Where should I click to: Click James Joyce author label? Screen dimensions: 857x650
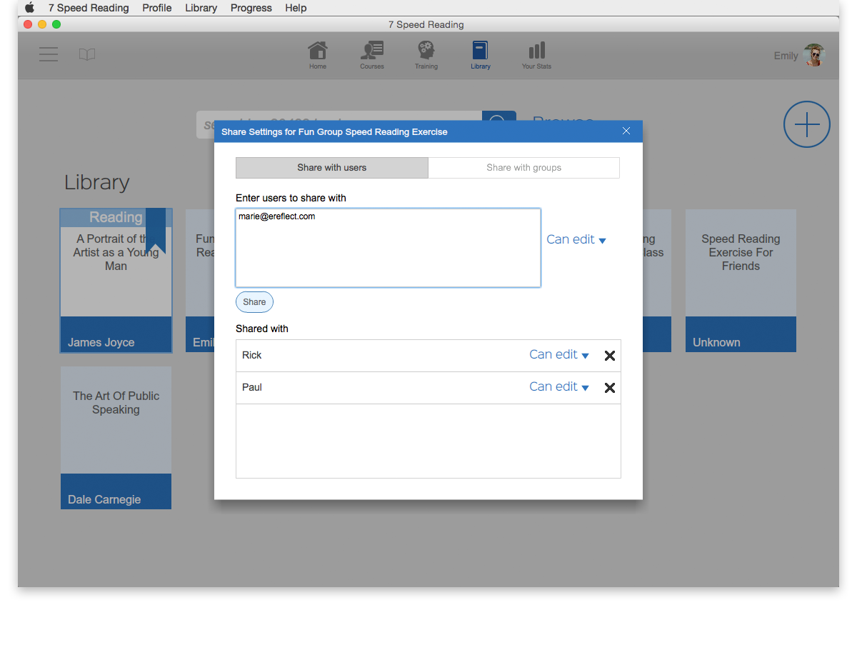point(101,342)
